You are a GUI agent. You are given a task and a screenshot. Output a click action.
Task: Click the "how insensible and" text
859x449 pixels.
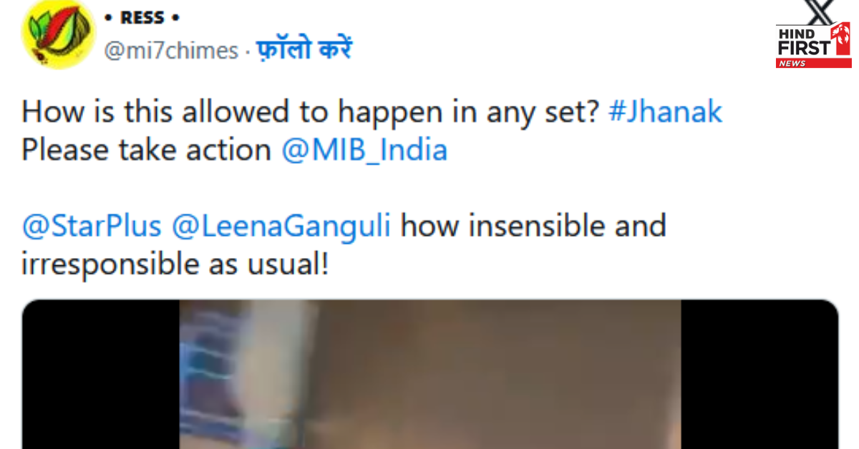pos(533,226)
